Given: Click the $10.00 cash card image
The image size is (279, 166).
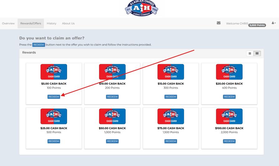Looking at the screenshot, I should [112, 72].
